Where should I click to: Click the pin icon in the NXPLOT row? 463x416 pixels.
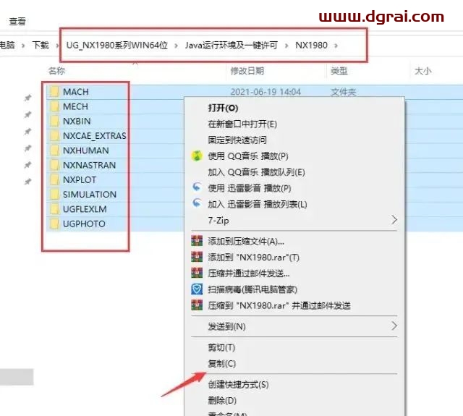click(x=27, y=182)
